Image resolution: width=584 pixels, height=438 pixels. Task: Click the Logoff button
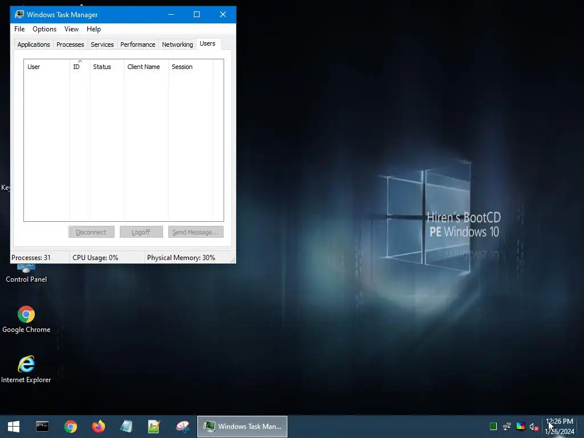tap(141, 232)
